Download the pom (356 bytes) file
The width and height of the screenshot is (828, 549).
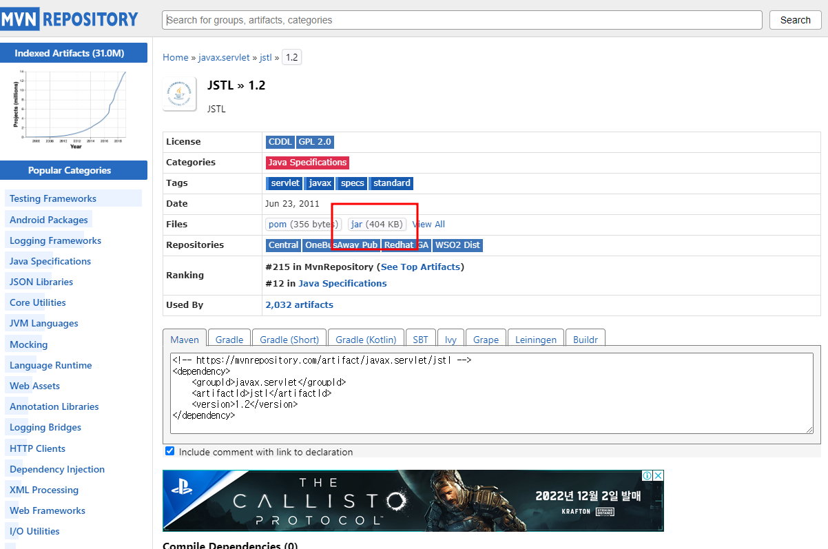point(302,224)
